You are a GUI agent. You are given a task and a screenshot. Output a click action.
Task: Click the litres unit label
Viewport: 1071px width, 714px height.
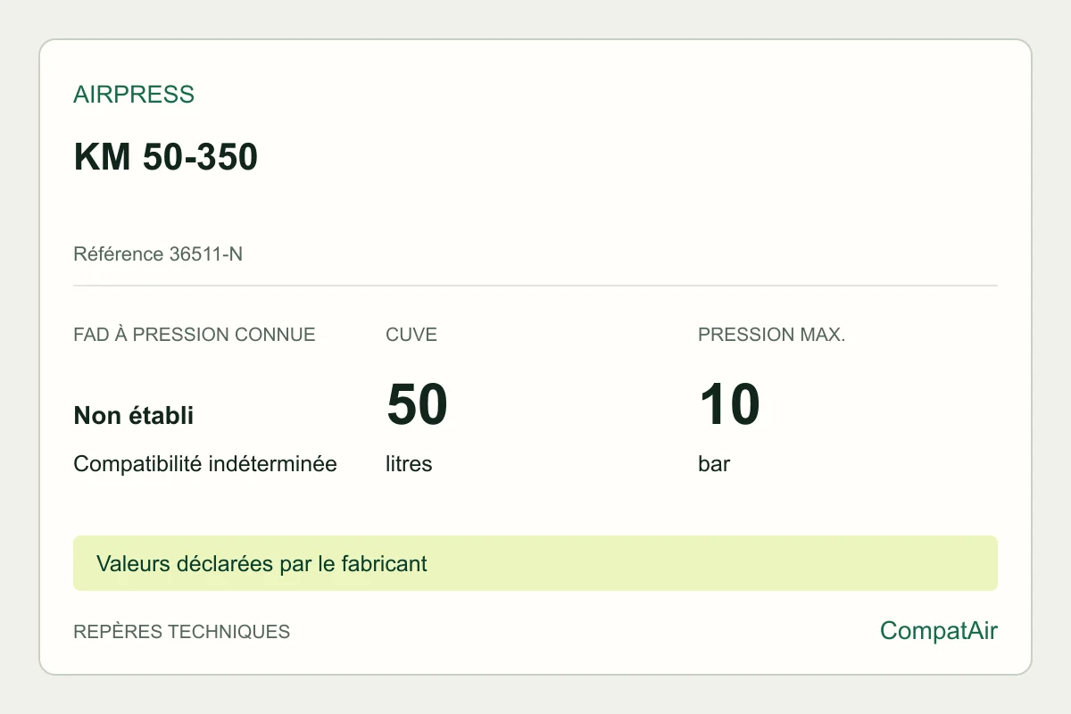click(x=409, y=464)
